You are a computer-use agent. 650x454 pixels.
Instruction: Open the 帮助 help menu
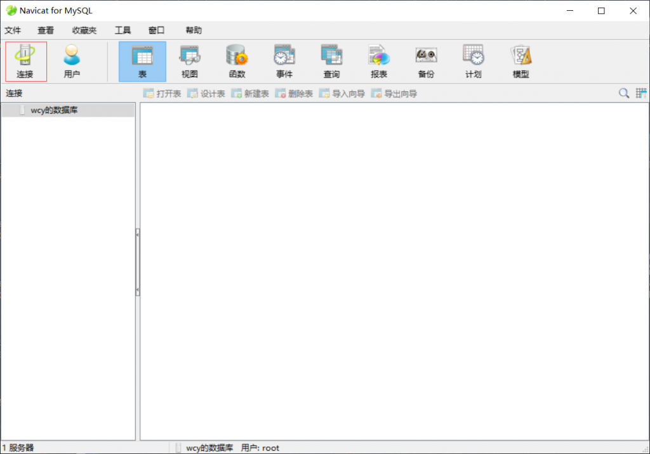pos(194,30)
